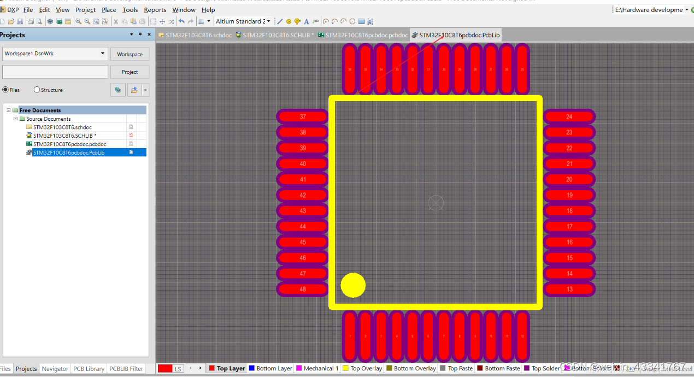This screenshot has height=377, width=694.
Task: Click the grid settings icon
Action: [x=201, y=21]
